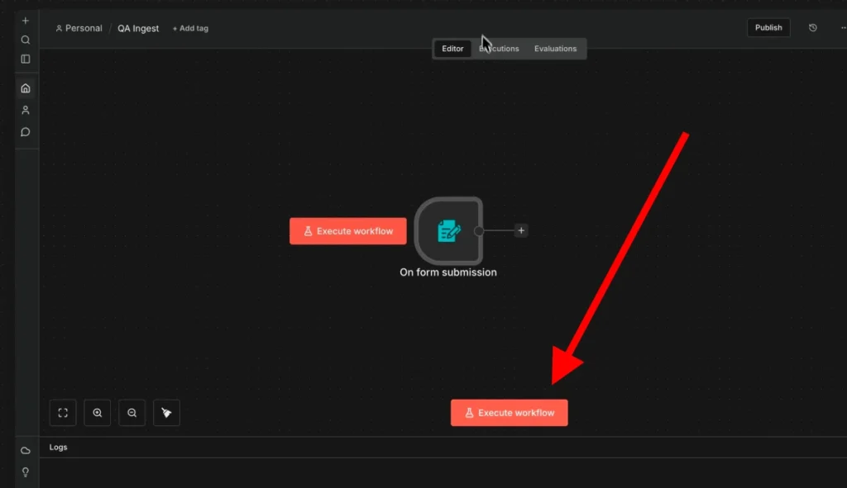
Task: Click the lightbulb help icon bottom left
Action: (25, 471)
